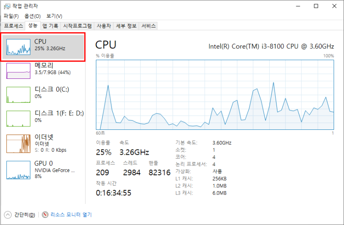Open the 옵션(O) menu
The image size is (344, 225).
click(33, 16)
